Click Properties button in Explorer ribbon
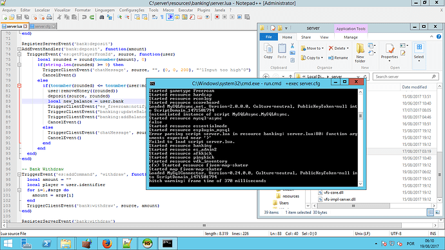Image resolution: width=445 pixels, height=250 pixels. (x=389, y=52)
